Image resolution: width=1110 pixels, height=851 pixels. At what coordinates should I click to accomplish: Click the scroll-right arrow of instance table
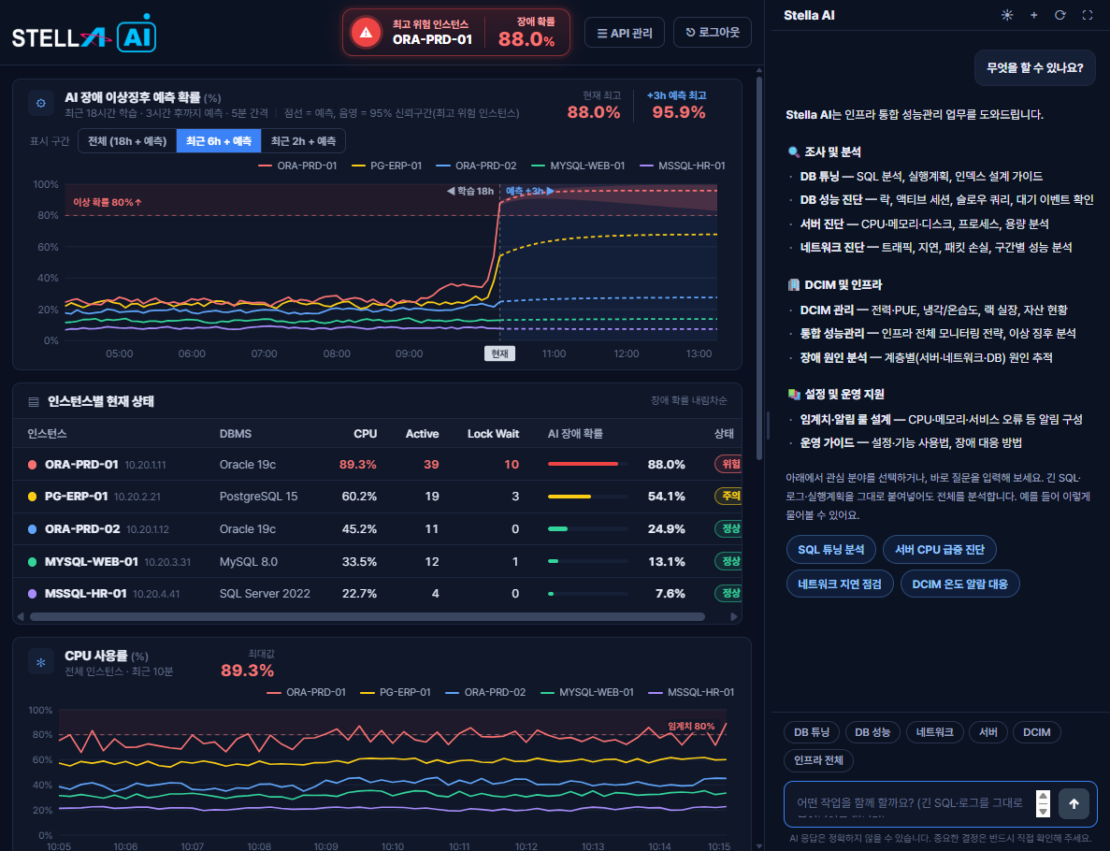pos(734,616)
